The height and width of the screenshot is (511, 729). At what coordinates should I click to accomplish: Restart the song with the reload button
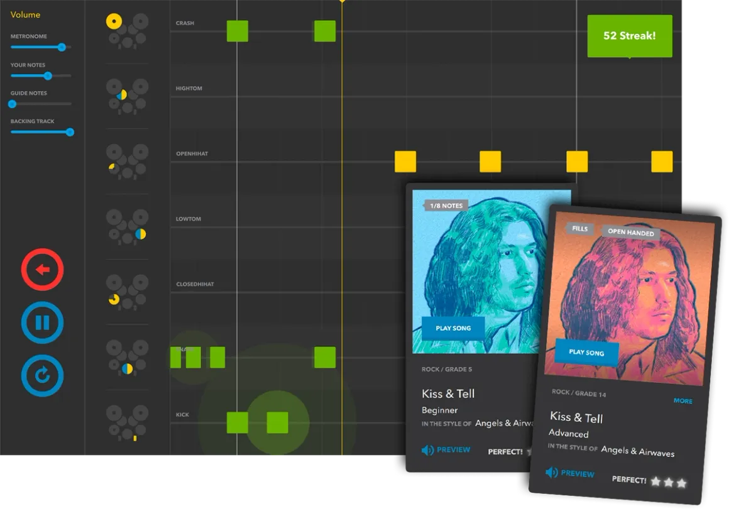click(42, 376)
